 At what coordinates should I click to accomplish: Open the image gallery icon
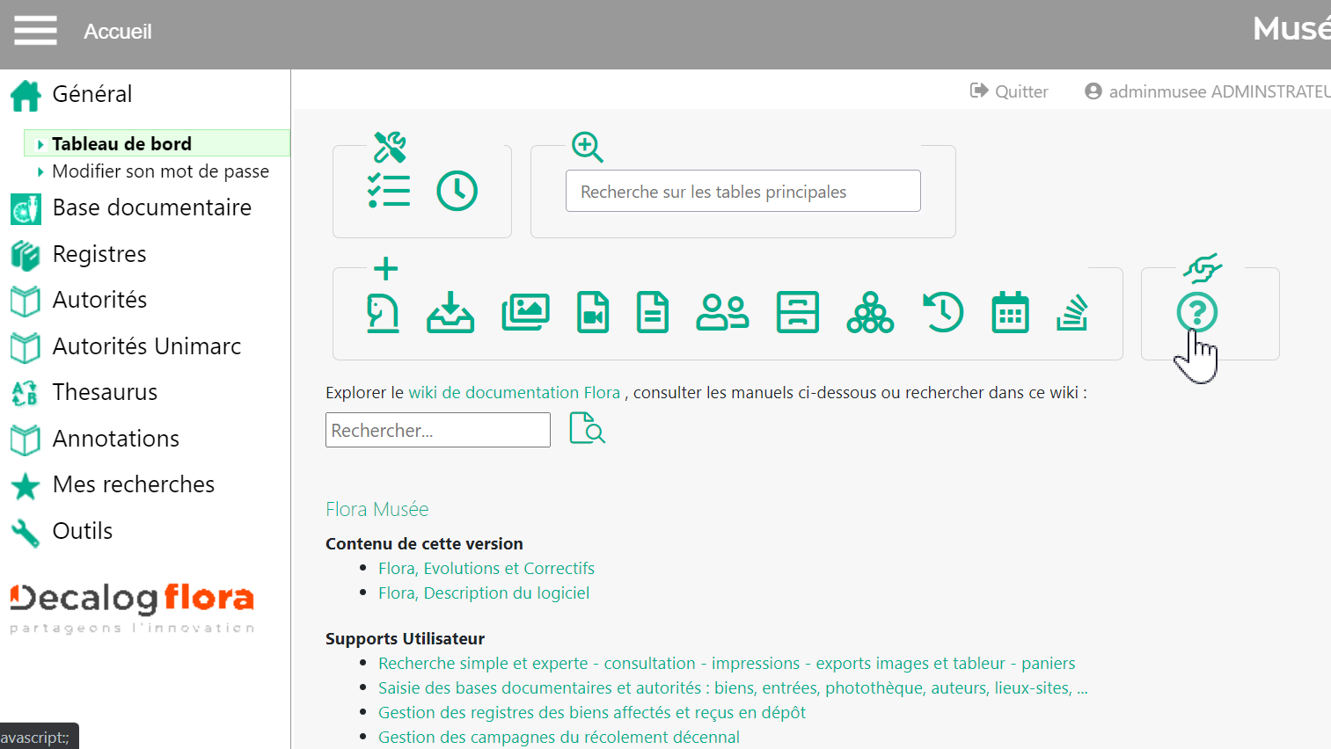(x=525, y=313)
